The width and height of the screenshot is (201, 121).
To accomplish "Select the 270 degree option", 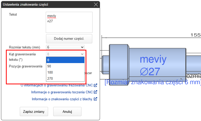I will coord(65,78).
